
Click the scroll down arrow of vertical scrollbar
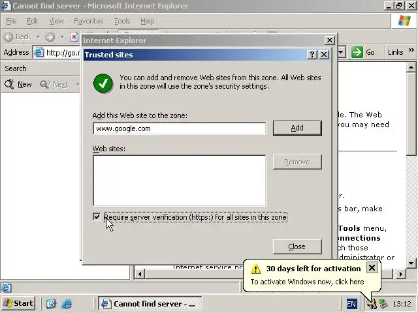click(x=411, y=263)
